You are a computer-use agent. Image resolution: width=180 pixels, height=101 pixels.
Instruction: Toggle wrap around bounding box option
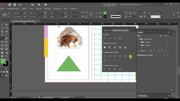point(145,13)
